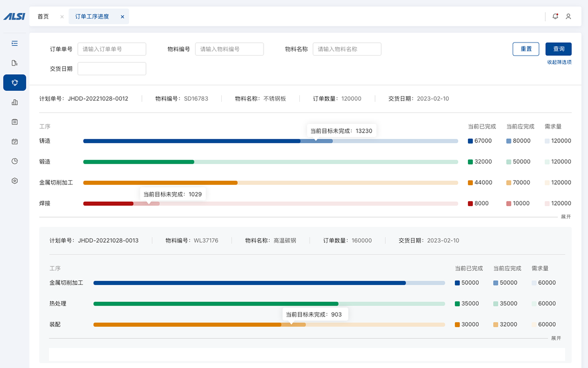Open the pie chart icon in sidebar
Viewport: 588px width, 368px height.
click(14, 161)
